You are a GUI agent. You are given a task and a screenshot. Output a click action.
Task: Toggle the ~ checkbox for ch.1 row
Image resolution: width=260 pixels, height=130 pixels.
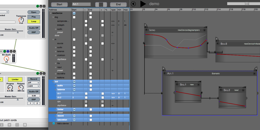click(x=86, y=94)
